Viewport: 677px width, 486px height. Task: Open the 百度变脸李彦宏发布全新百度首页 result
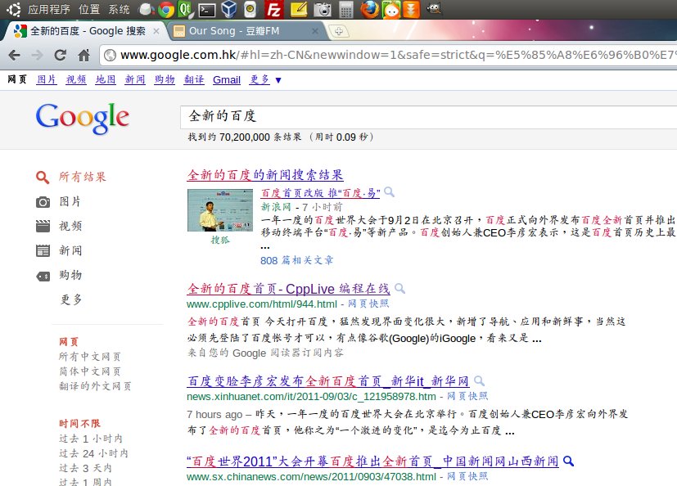[x=328, y=381]
